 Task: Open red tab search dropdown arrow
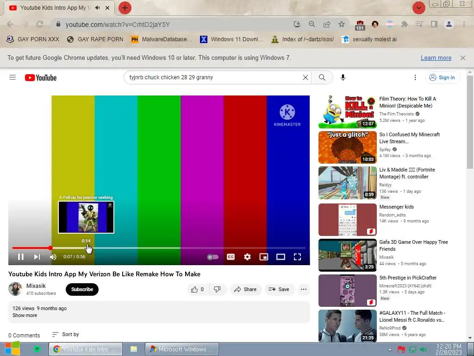418,8
